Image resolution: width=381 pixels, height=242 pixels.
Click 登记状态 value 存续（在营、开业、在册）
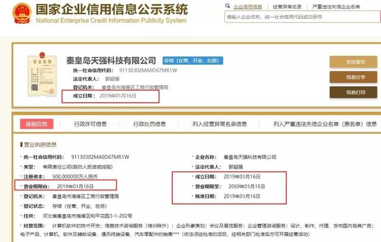pos(79,206)
